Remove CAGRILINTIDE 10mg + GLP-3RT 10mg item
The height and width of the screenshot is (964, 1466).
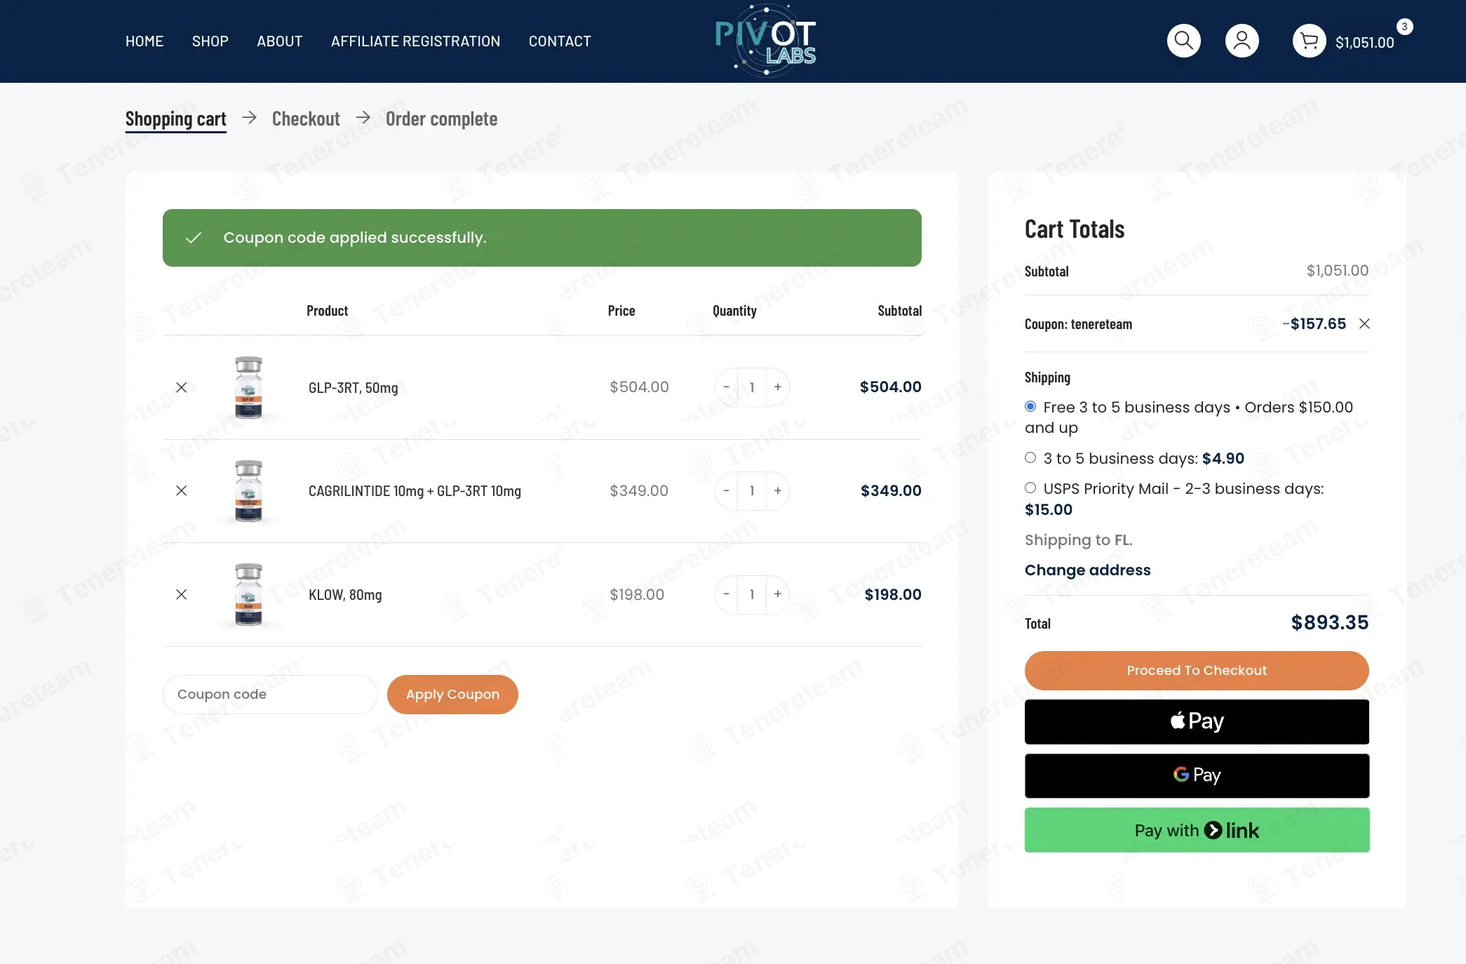(181, 490)
